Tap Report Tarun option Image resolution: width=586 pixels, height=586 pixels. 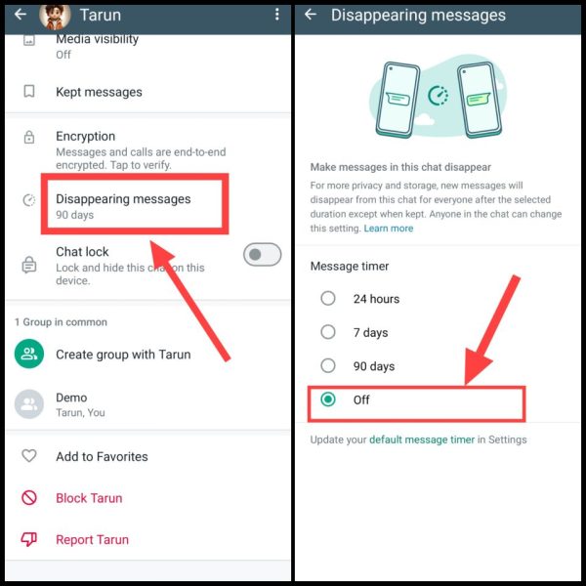tap(93, 540)
